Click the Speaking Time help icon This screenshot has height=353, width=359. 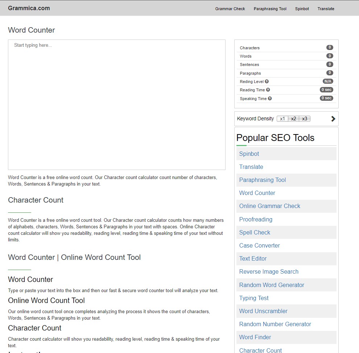click(270, 99)
